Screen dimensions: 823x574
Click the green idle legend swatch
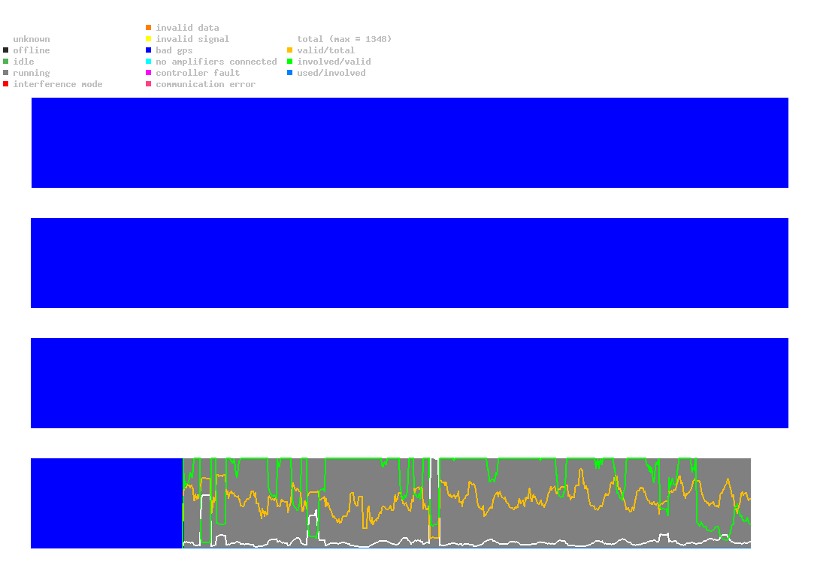pos(6,62)
